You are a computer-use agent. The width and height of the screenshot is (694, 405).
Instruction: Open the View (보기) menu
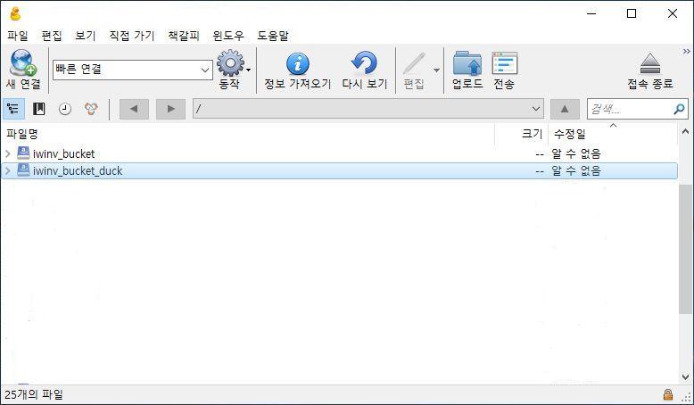pos(86,36)
